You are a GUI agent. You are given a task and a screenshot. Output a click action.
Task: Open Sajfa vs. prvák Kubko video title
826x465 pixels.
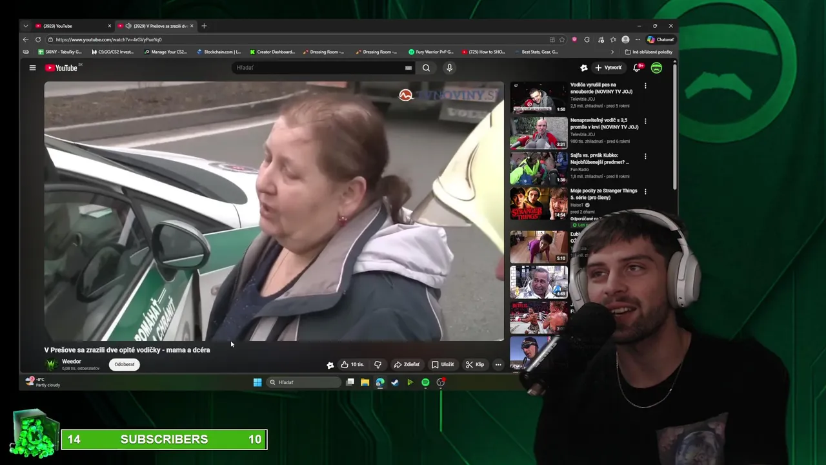599,159
